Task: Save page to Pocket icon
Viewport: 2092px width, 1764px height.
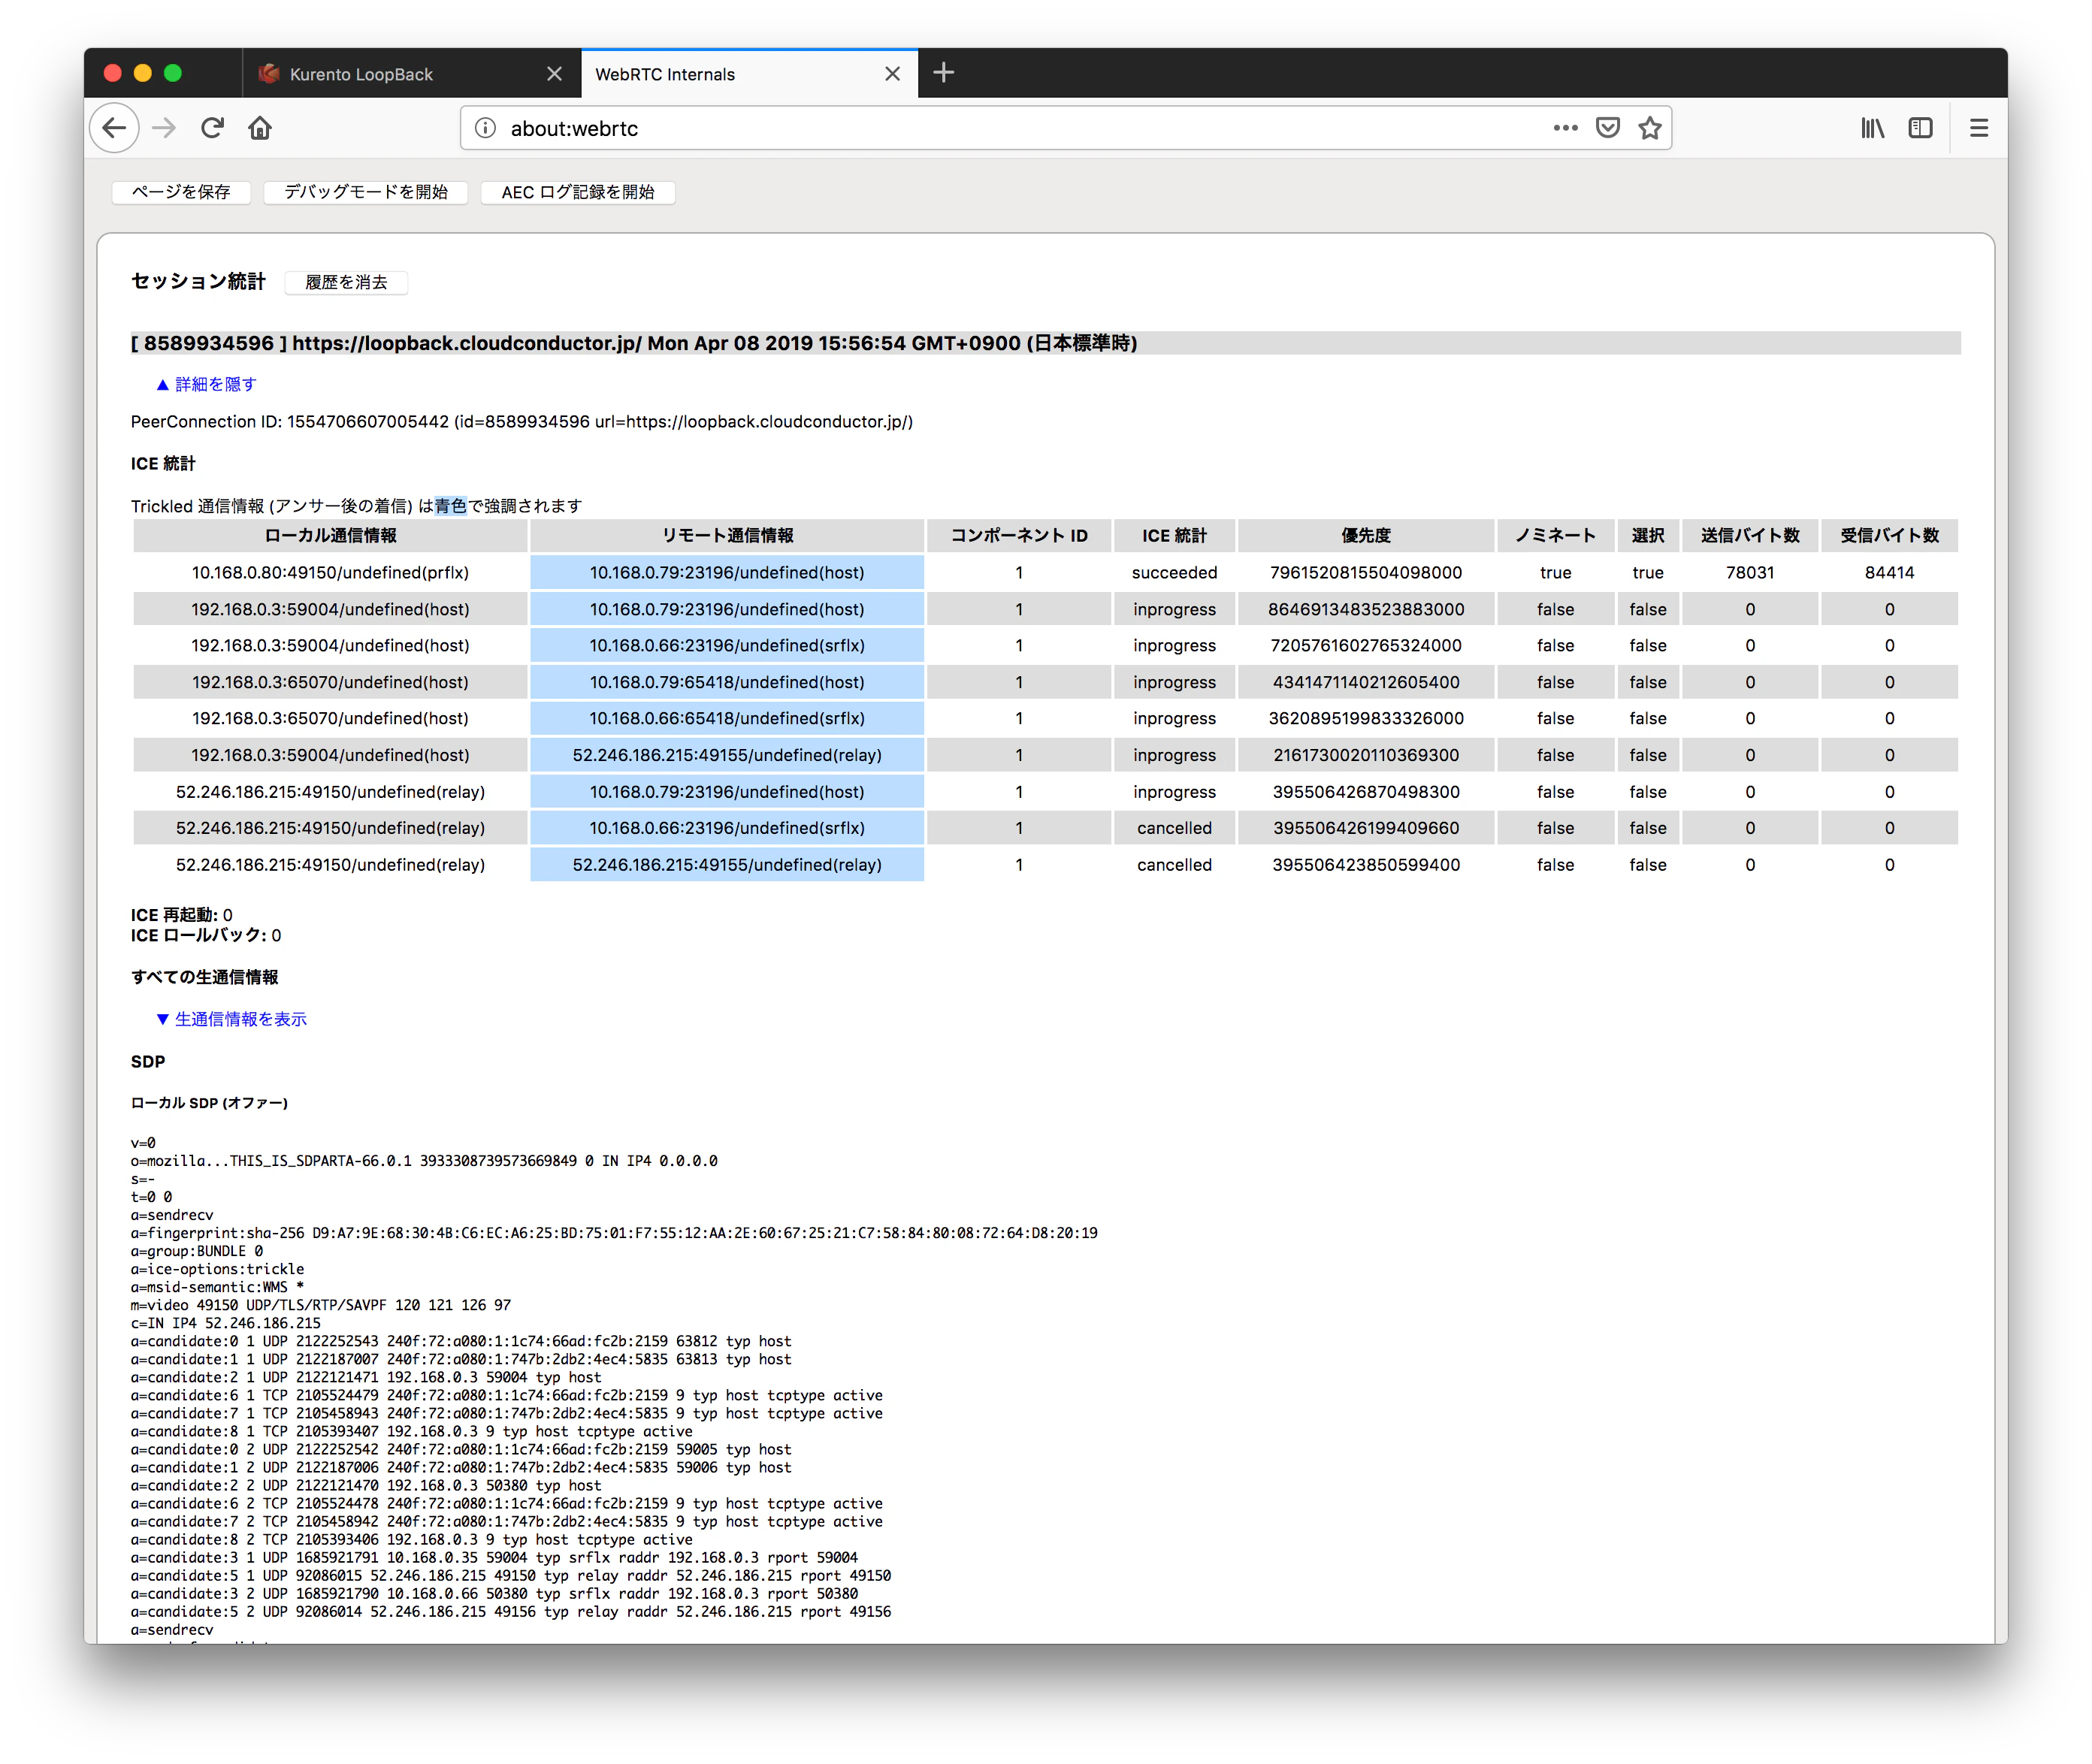Action: [1607, 128]
